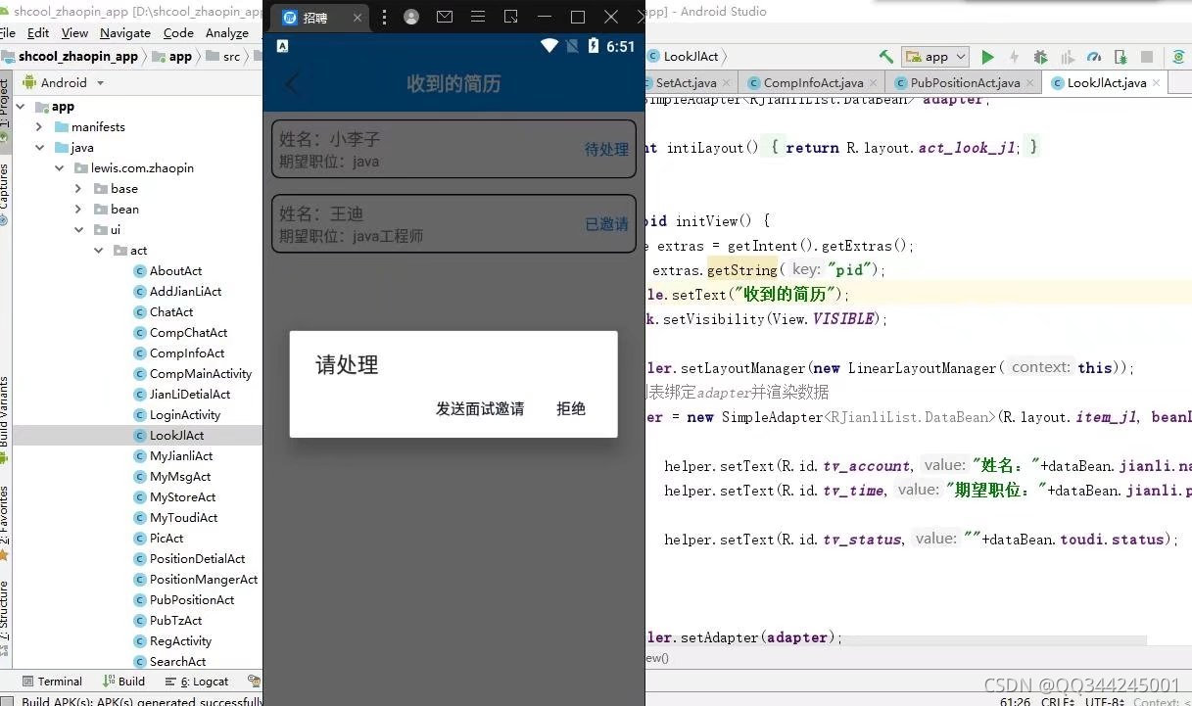The height and width of the screenshot is (706, 1192).
Task: Select SearchAct in project tree
Action: click(x=169, y=662)
